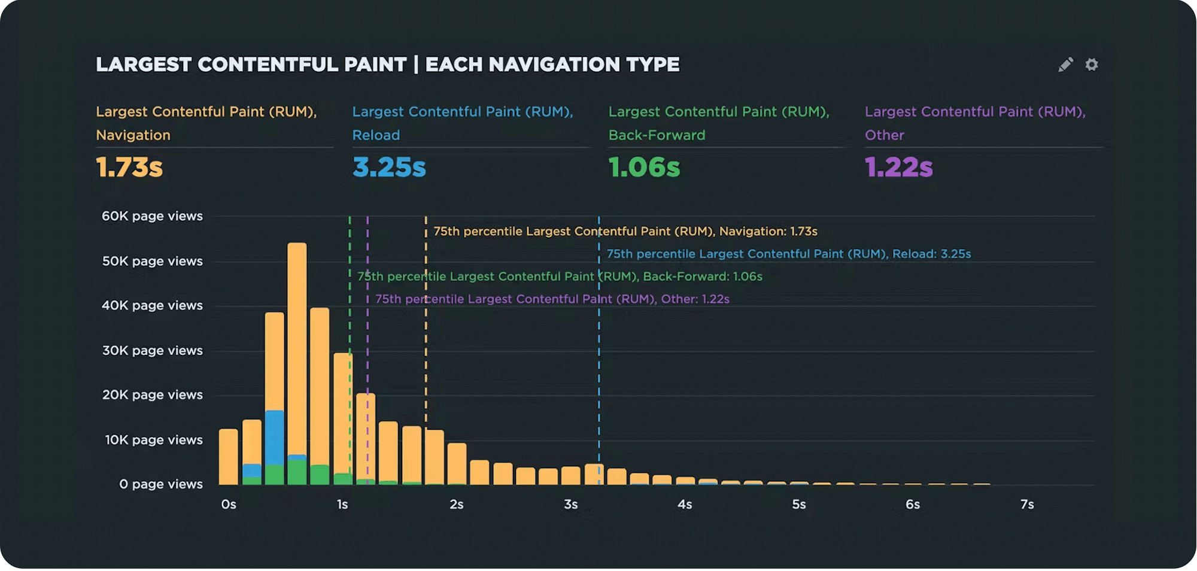Open chart settings with the gear icon
The image size is (1197, 571).
1092,65
